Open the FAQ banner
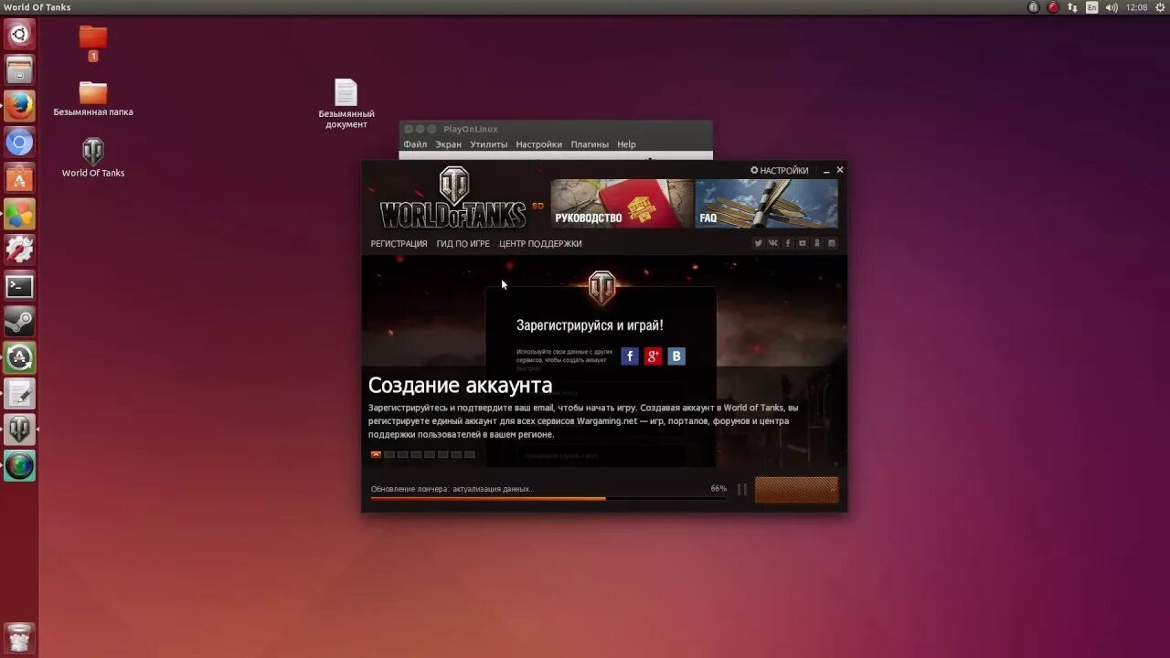This screenshot has height=658, width=1170. click(x=766, y=204)
